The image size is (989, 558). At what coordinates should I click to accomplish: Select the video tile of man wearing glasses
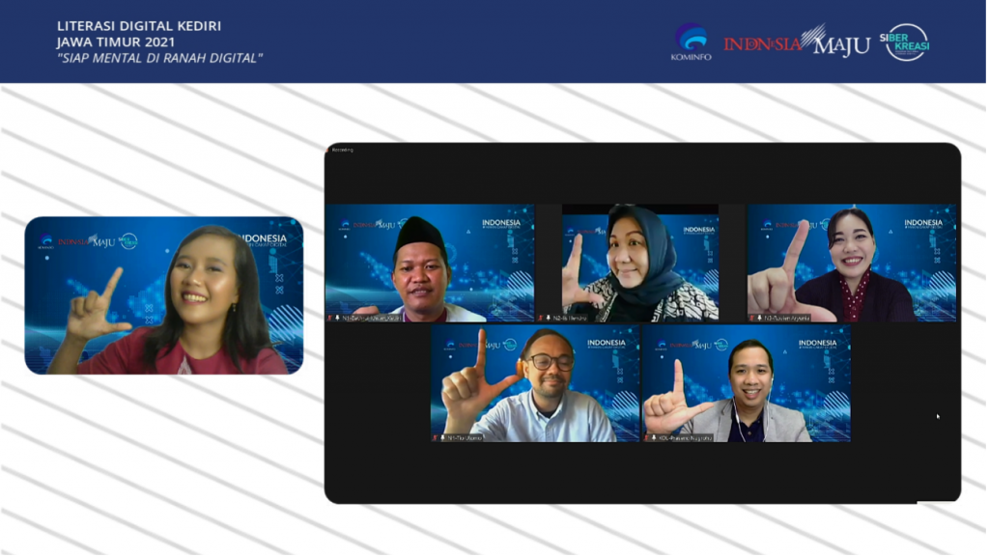pyautogui.click(x=534, y=382)
